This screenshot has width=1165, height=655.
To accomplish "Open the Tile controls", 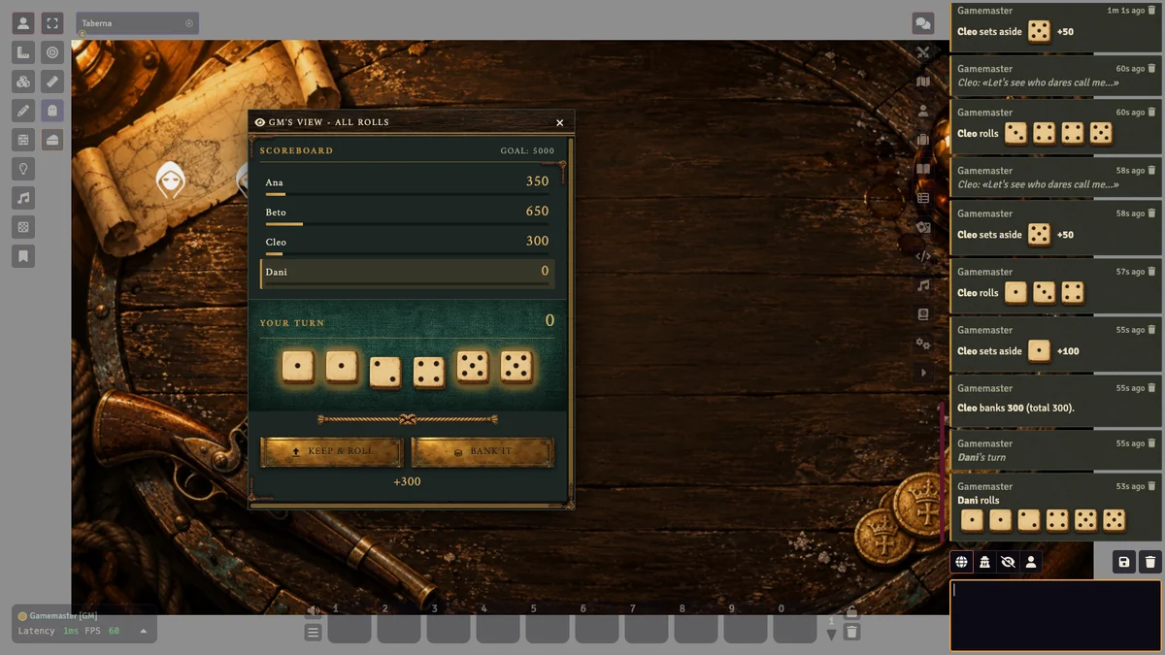I will pos(23,82).
